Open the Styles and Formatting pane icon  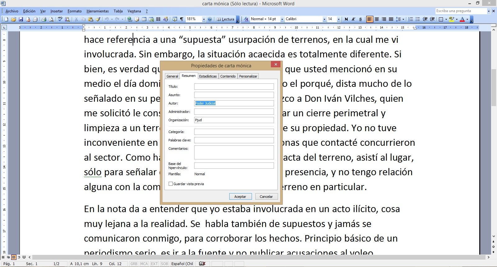tap(246, 19)
